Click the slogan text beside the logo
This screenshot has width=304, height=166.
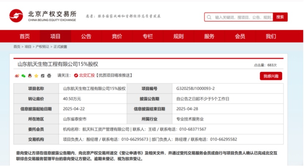[123, 16]
